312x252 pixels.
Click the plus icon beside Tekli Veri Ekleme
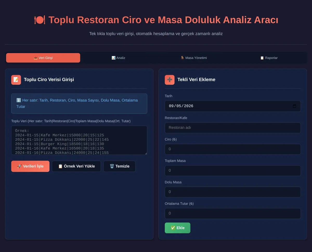pos(170,80)
